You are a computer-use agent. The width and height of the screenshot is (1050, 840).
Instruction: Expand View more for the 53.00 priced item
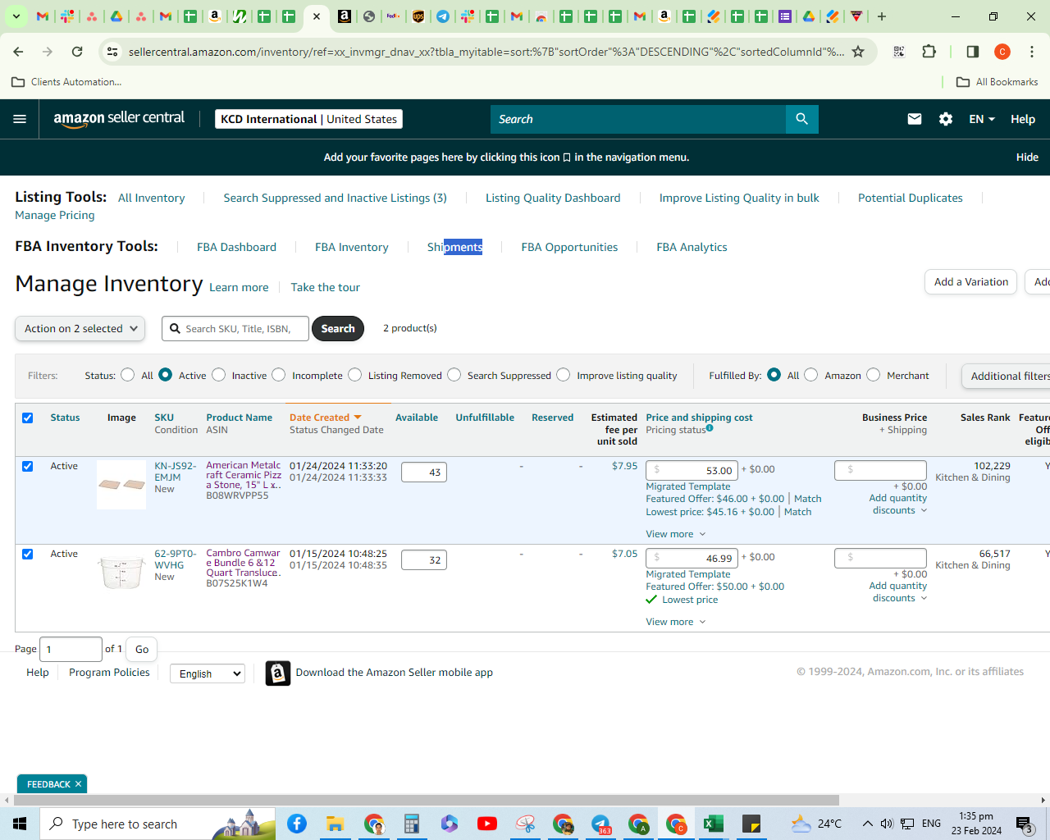[x=675, y=534]
